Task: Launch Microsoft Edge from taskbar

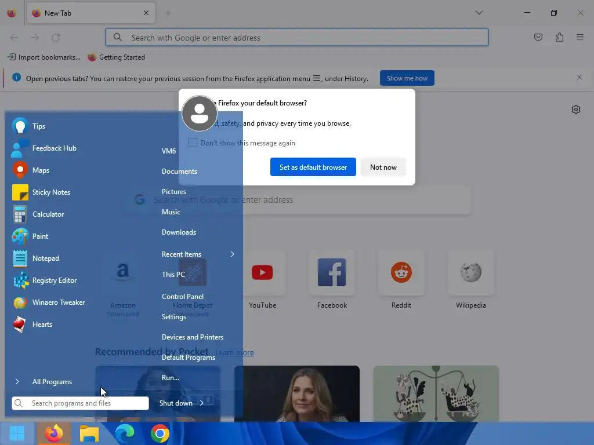Action: click(125, 433)
